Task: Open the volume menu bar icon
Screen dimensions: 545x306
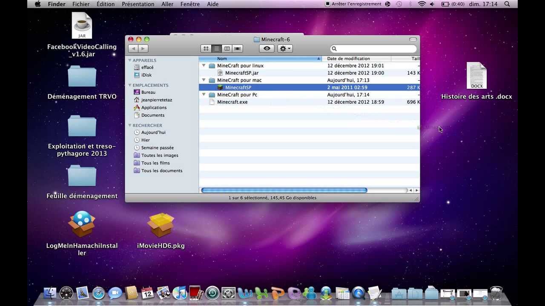Action: click(x=432, y=4)
